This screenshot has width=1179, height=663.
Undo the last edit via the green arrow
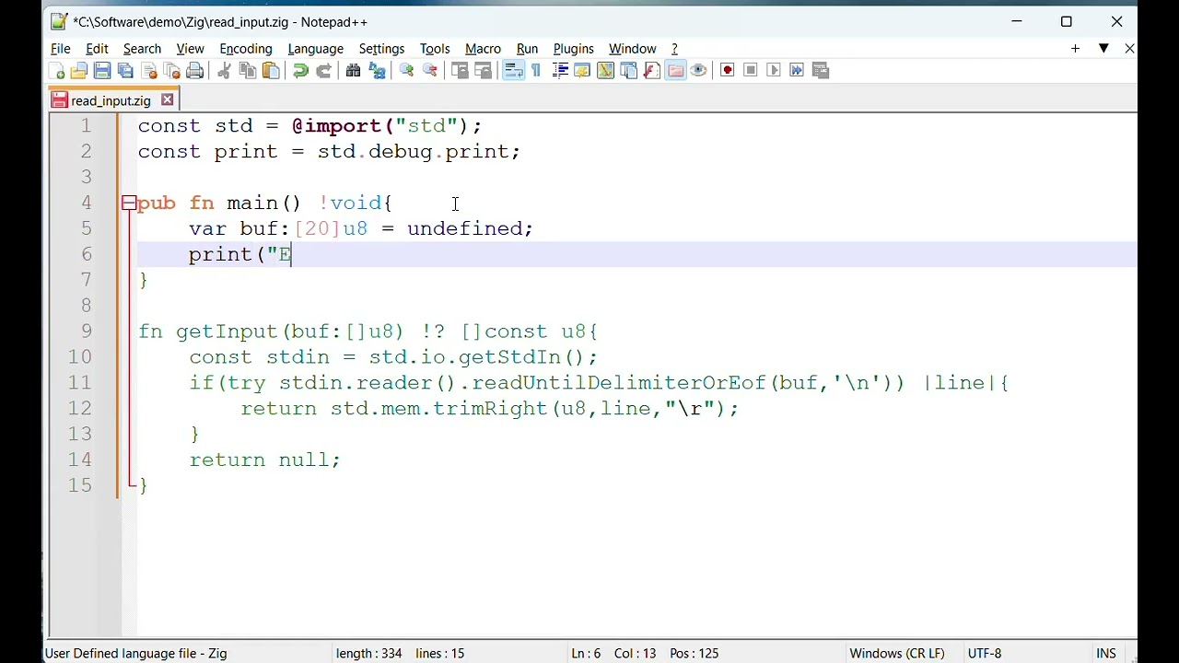coord(300,71)
